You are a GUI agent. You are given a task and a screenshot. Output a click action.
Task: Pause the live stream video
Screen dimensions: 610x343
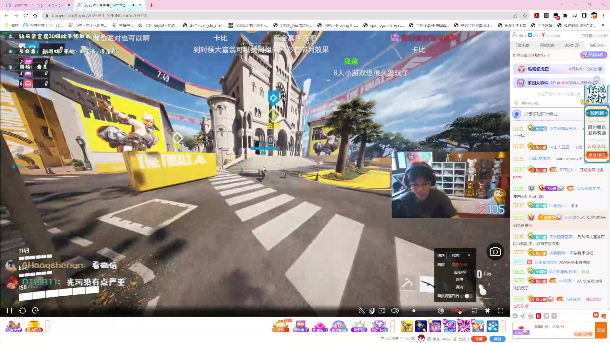(x=10, y=311)
